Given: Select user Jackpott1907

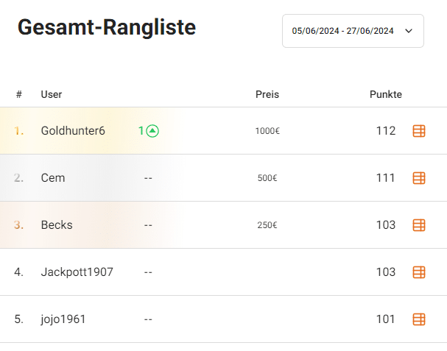Looking at the screenshot, I should (77, 272).
